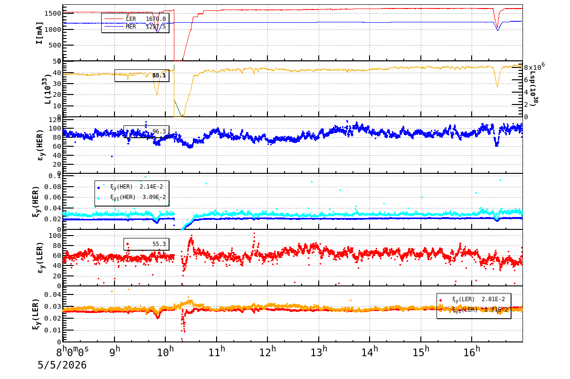Screen dimensions: 570x379
Task: Click the overlapping value in luminosity legend box
Action: 159,76
